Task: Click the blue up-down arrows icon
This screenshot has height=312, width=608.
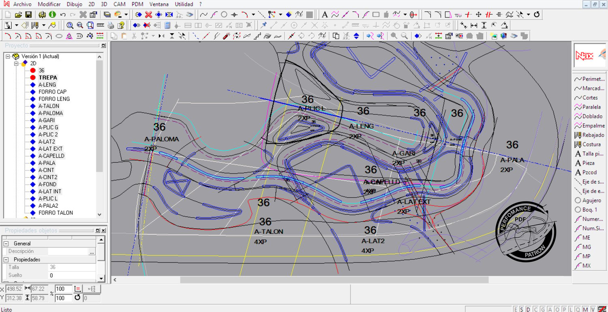Action: (x=356, y=36)
